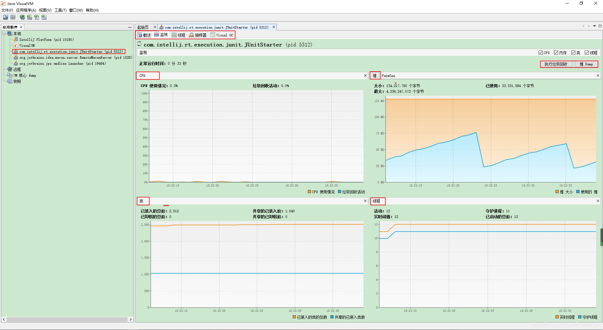The image size is (603, 330).
Task: Click the 堆 Dump button
Action: tap(586, 64)
